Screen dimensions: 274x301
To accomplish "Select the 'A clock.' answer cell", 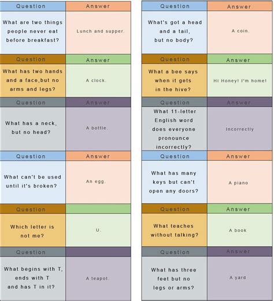I will 98,80.
